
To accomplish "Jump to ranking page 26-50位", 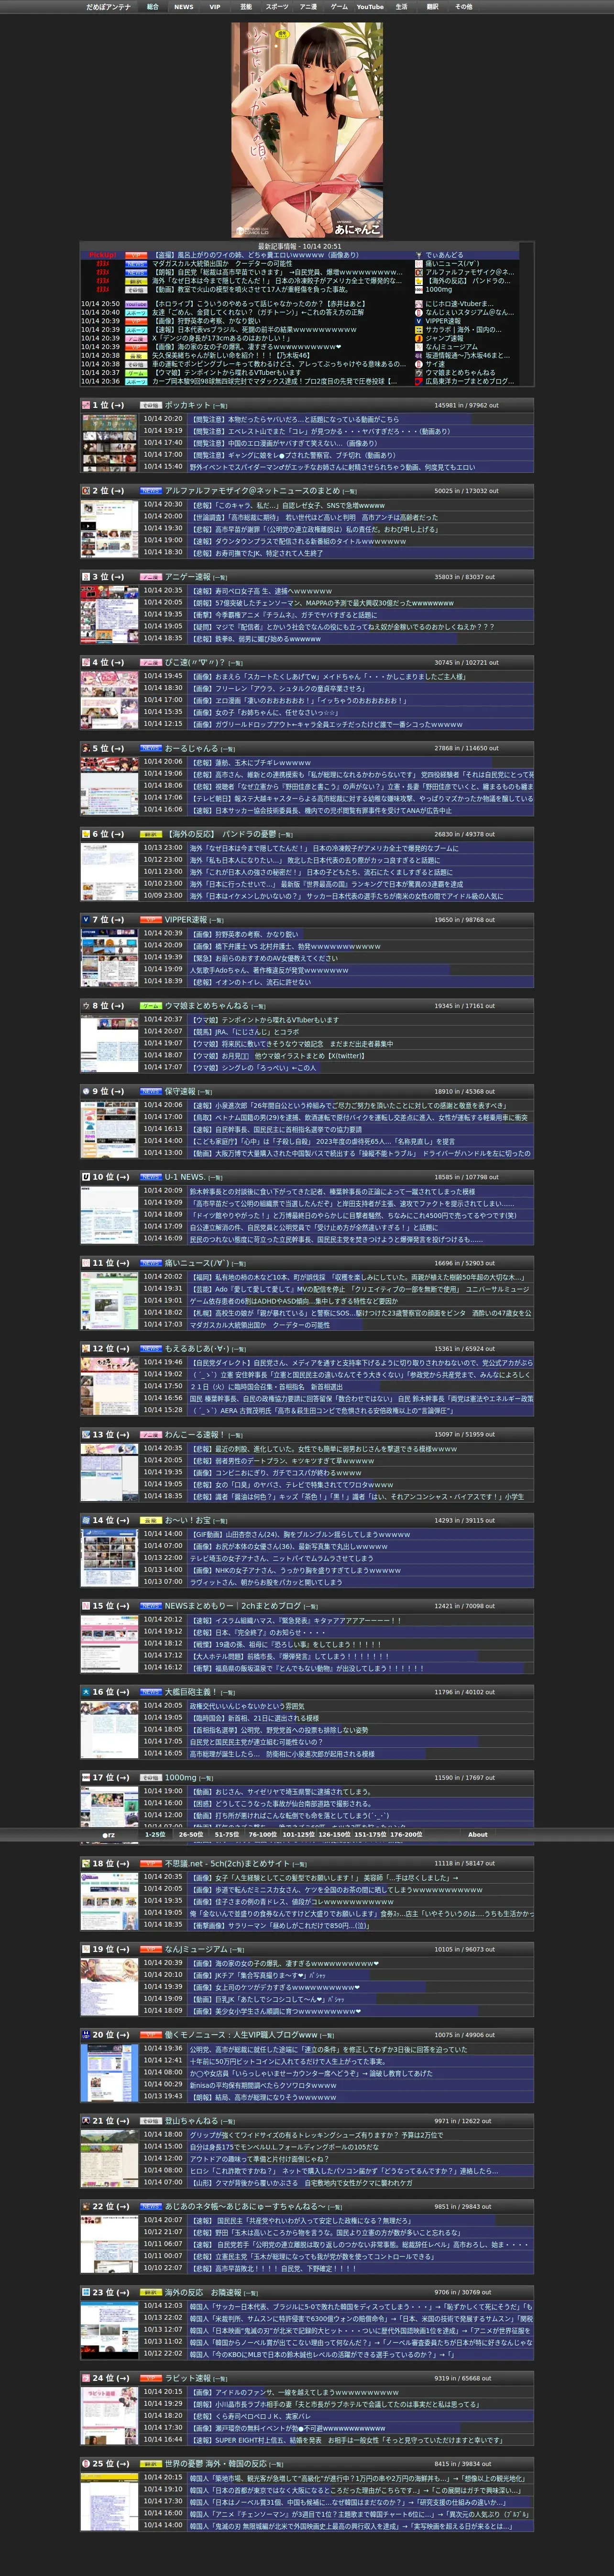I will [x=190, y=1834].
